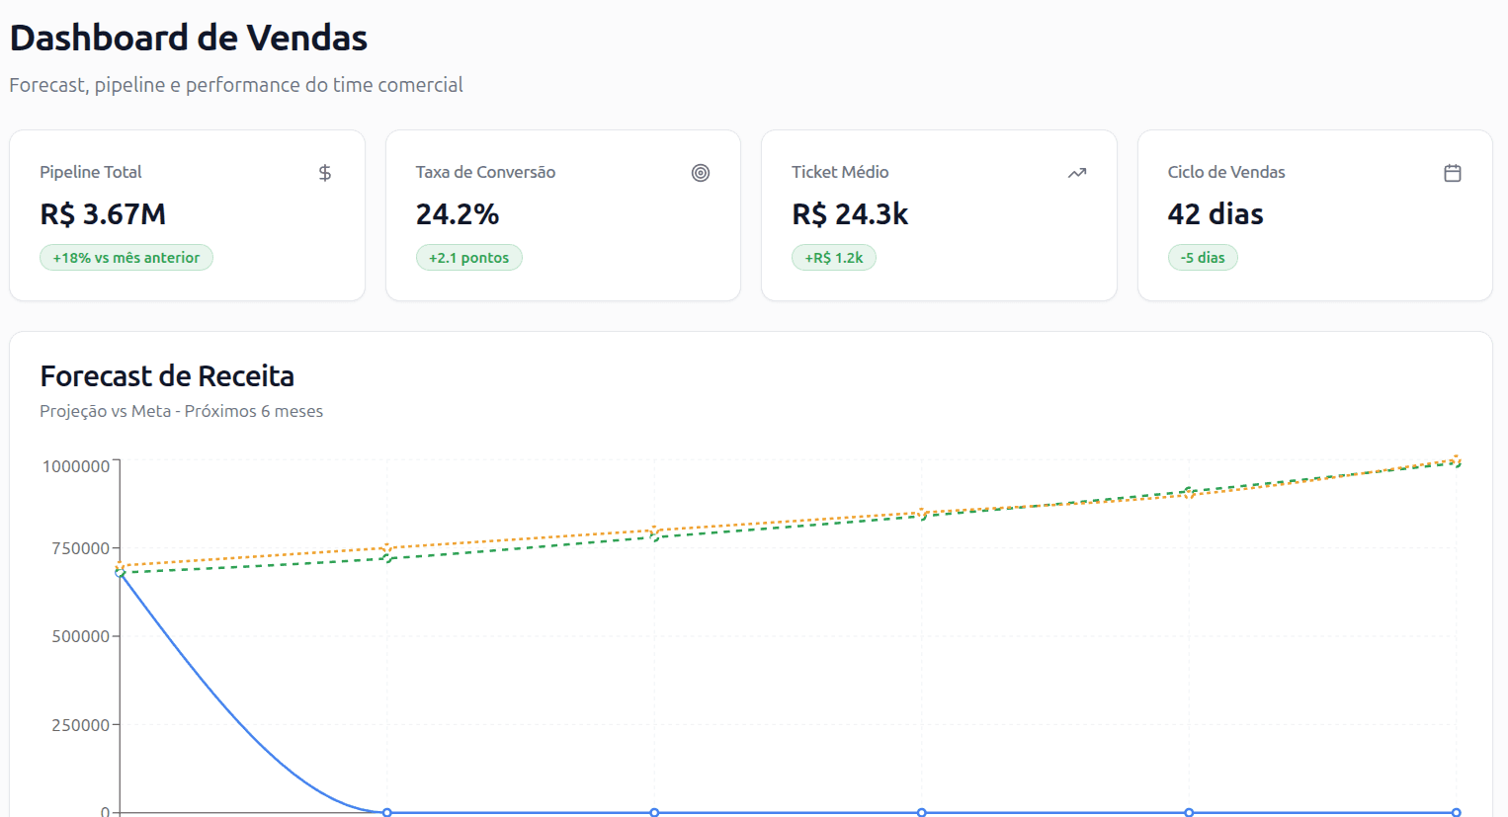Click the 'Forecast de Receita' chart title

click(x=166, y=375)
